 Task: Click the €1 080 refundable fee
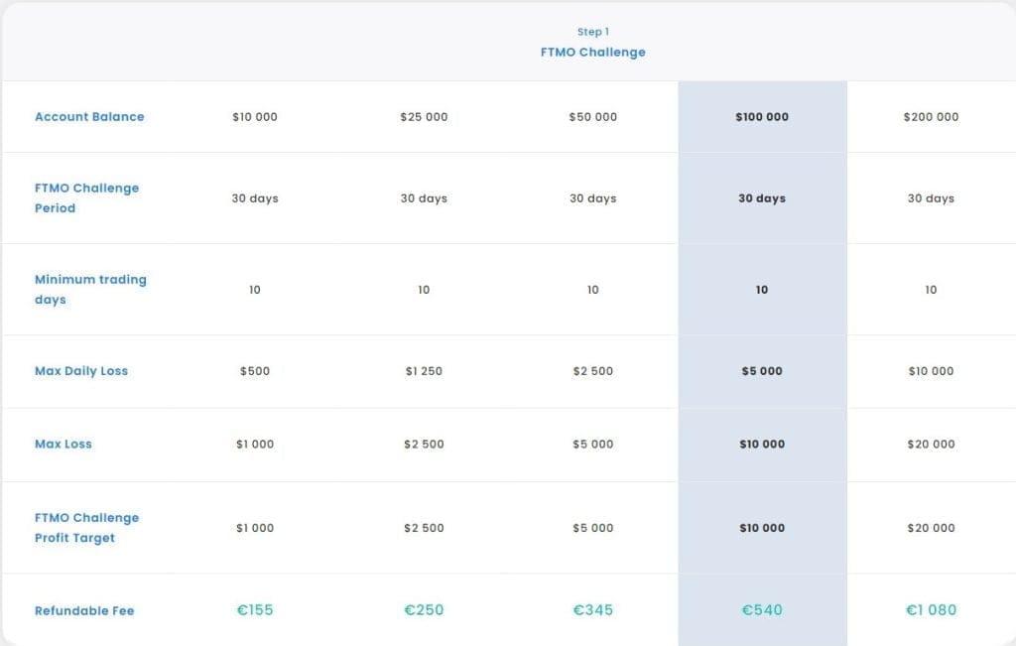931,610
